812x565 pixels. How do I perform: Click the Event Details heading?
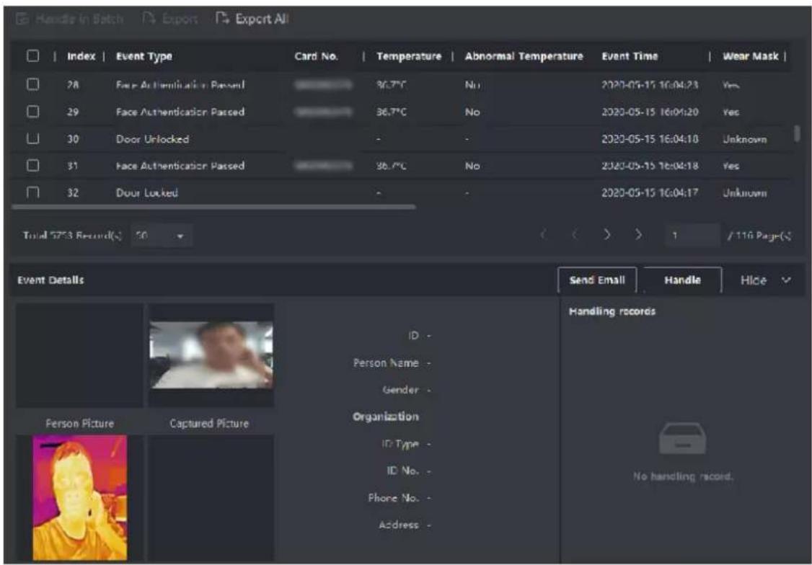(x=50, y=280)
